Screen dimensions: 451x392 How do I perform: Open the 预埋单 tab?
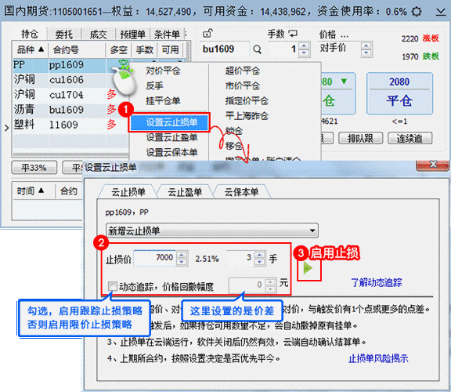pos(132,34)
